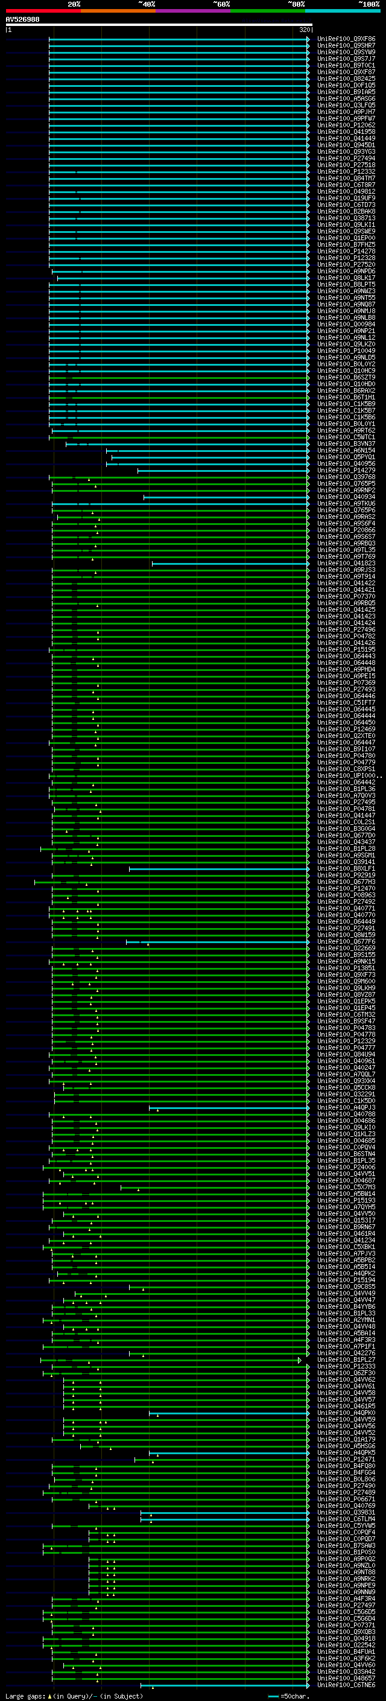Click the white query sequence bar

pyautogui.click(x=159, y=25)
